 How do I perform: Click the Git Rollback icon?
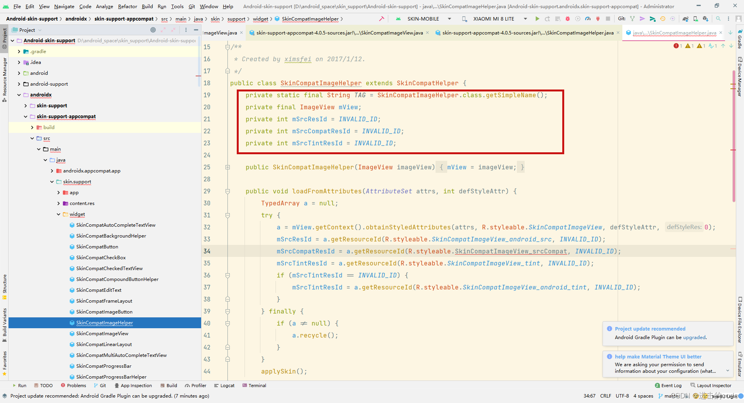[673, 19]
